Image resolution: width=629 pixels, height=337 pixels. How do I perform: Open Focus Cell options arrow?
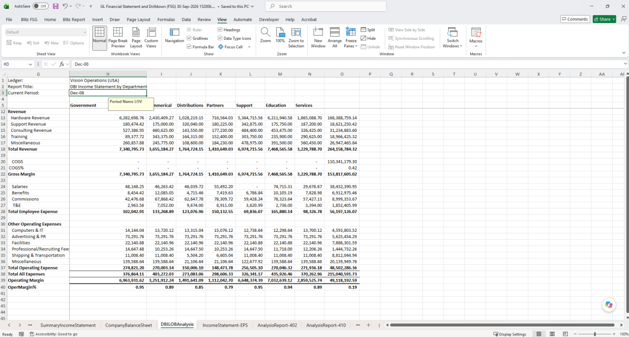click(249, 47)
